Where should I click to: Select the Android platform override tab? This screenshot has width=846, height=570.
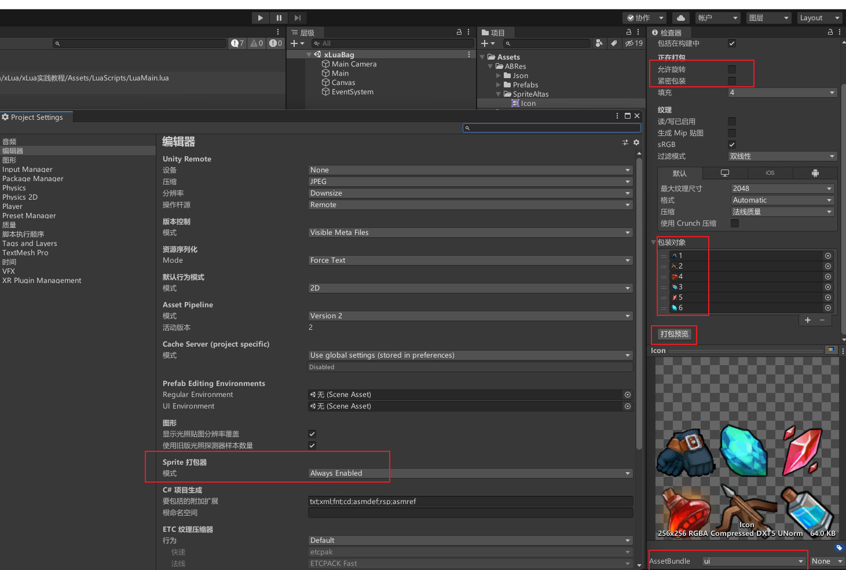(x=815, y=173)
